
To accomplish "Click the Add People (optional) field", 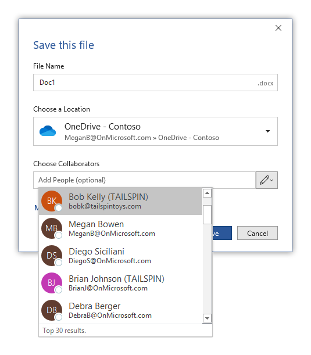I will click(144, 180).
